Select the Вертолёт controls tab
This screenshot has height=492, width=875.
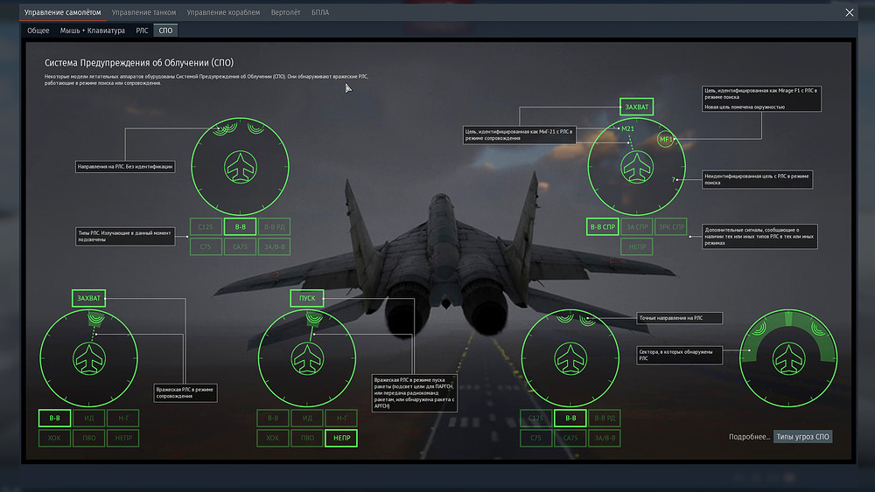285,13
